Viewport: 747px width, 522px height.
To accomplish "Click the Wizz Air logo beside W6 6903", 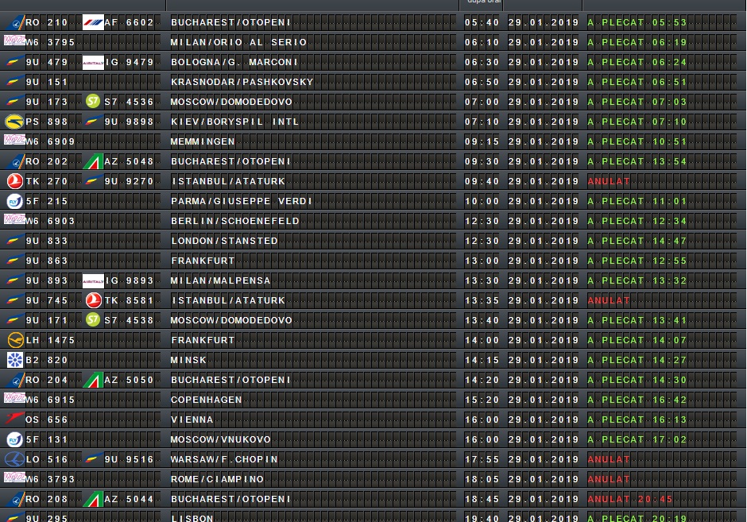I will 14,219.
